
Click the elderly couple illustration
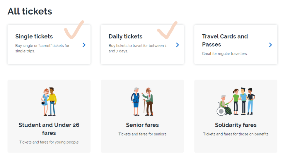pyautogui.click(x=142, y=102)
